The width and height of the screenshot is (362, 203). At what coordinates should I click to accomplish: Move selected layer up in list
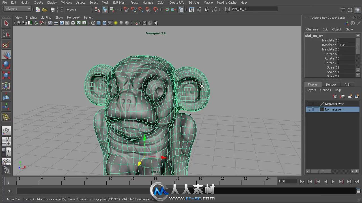click(x=336, y=96)
